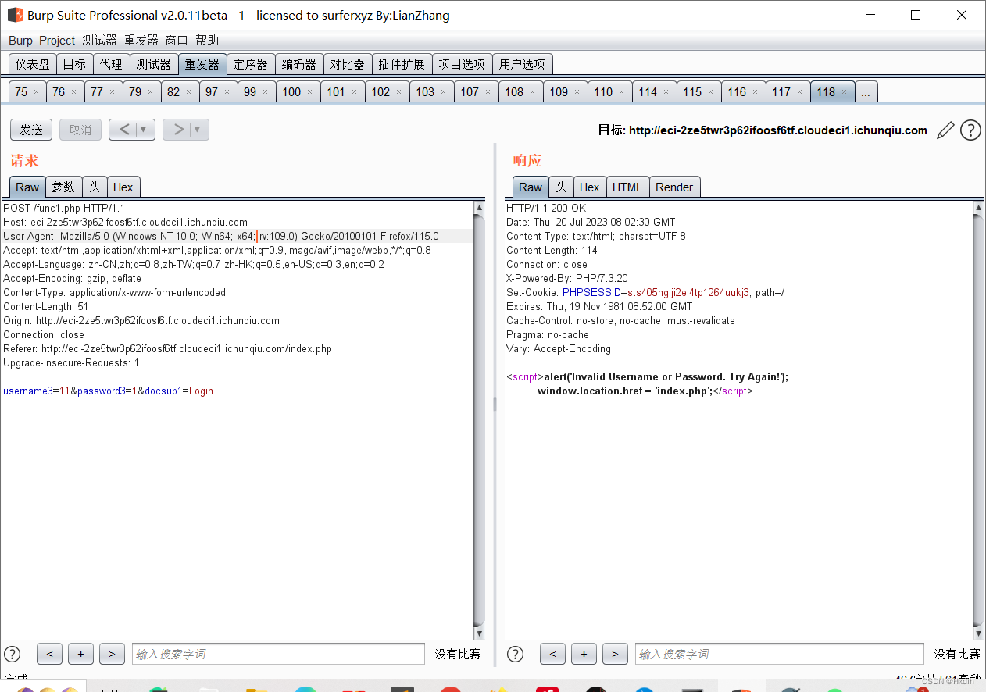Close repeater tab 99
Screen dimensions: 986x692
266,92
